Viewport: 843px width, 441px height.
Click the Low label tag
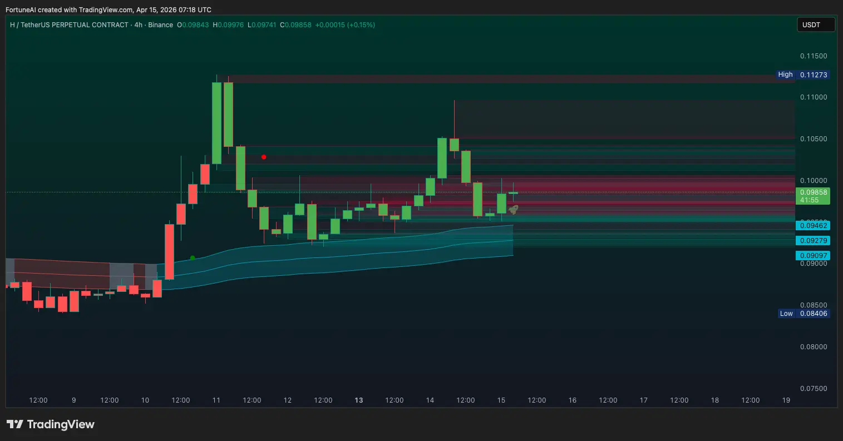tap(786, 314)
